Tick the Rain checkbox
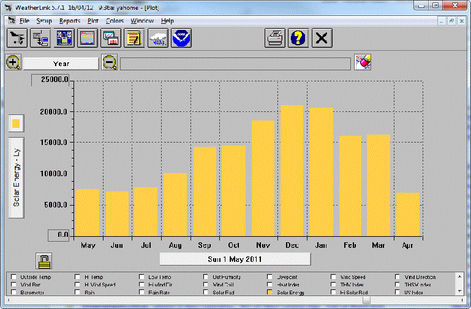 pos(78,293)
